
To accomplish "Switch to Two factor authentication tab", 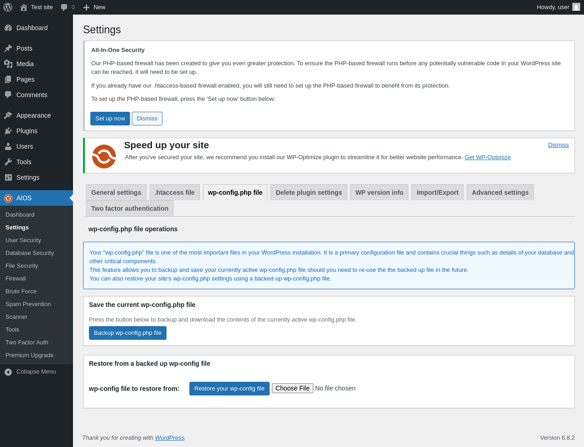I will click(x=130, y=208).
